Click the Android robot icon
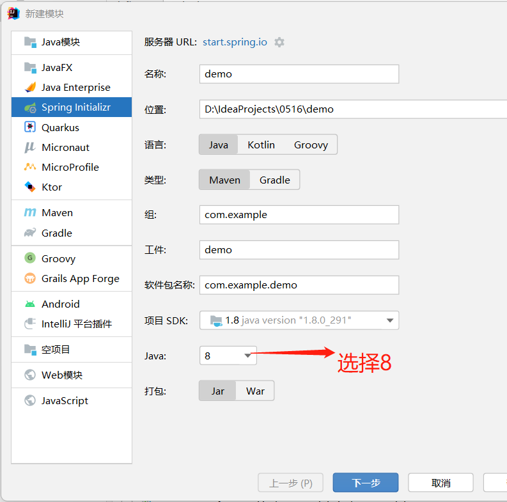 [x=30, y=304]
